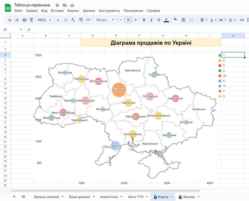
Task: Click the Одеська blue bubble on the map
Action: click(116, 146)
